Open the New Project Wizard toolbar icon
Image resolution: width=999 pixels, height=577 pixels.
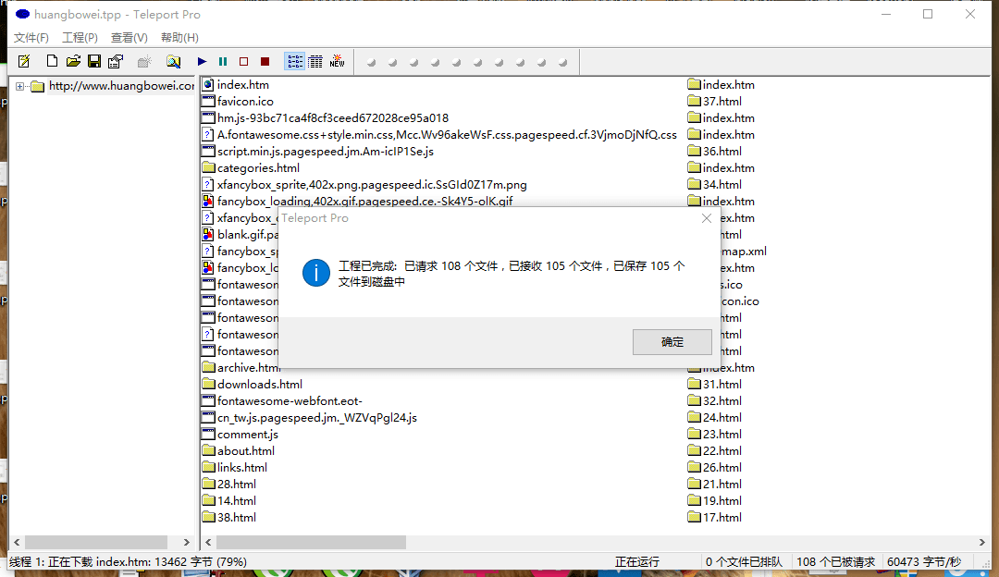[x=24, y=61]
